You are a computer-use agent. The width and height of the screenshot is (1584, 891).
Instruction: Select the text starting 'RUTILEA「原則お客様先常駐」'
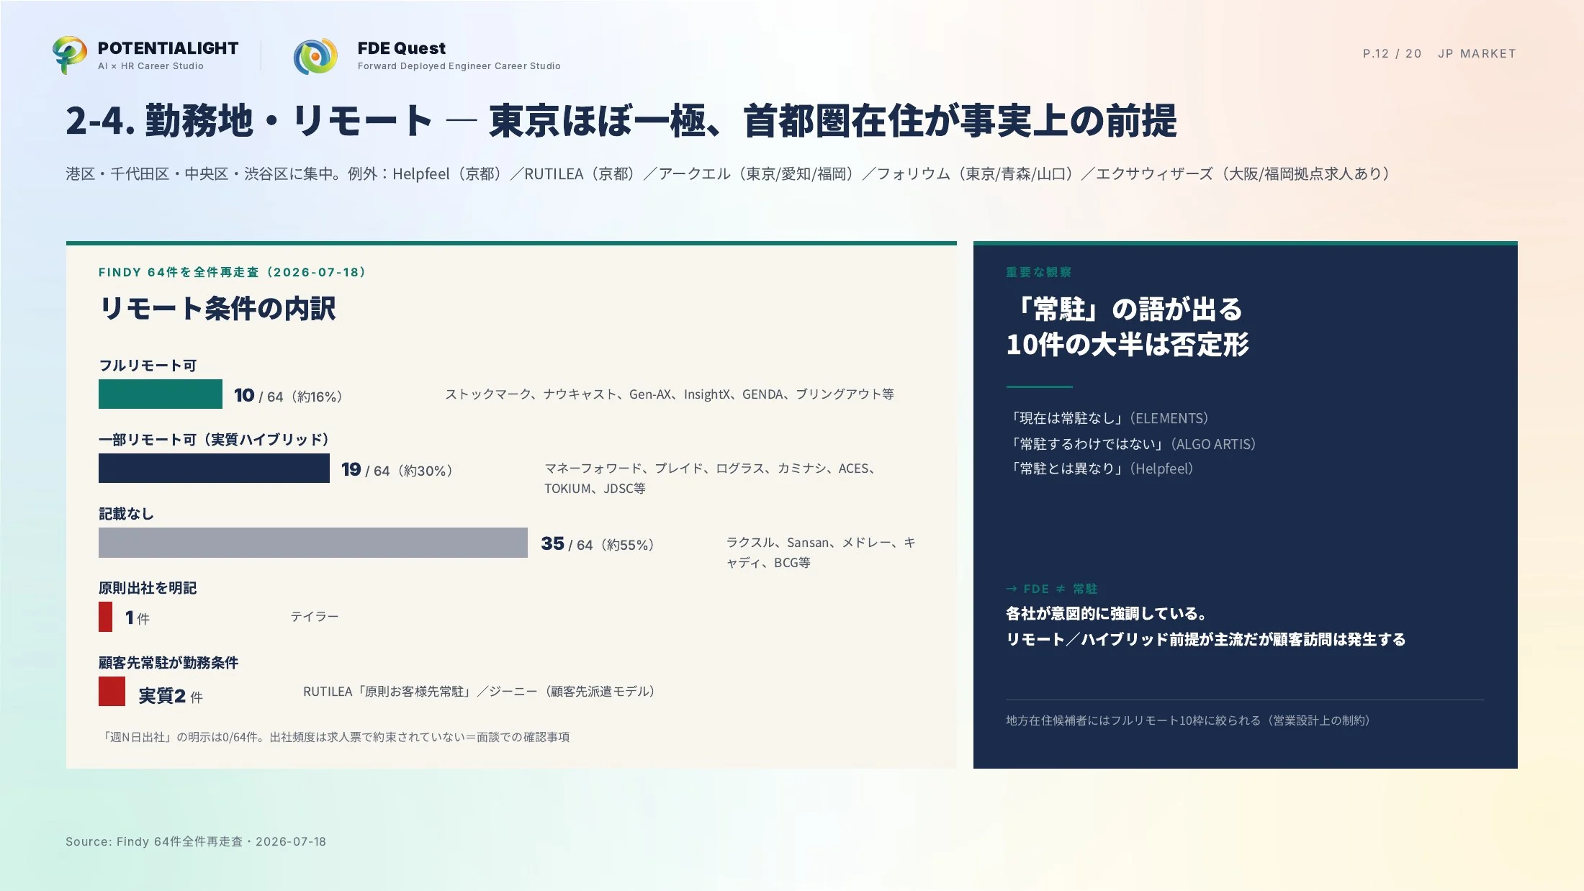pos(481,692)
